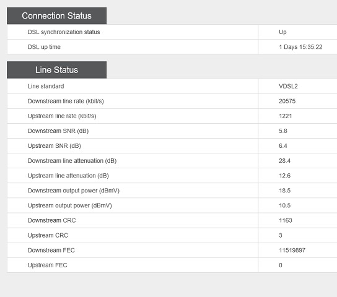Click the 12.6 upstream attenuation value
Image resolution: width=337 pixels, height=297 pixels.
(284, 176)
